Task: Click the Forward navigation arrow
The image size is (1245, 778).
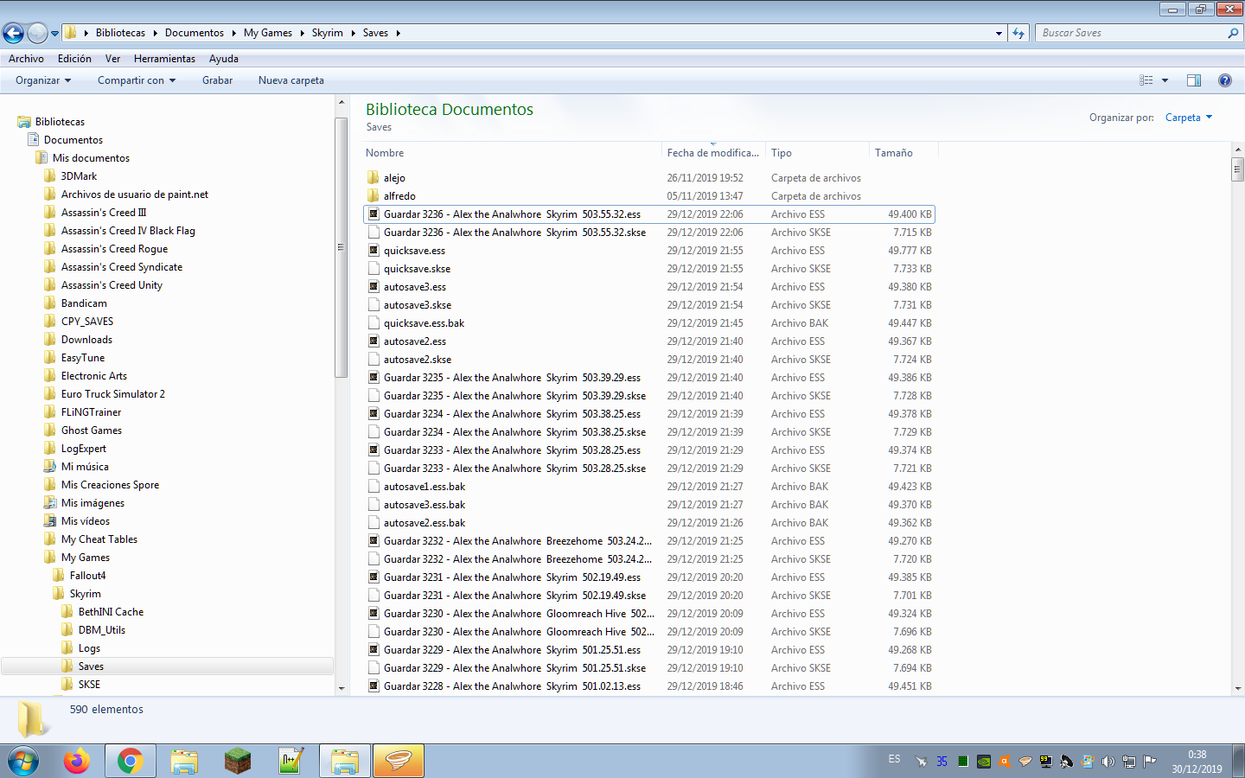Action: pyautogui.click(x=37, y=33)
